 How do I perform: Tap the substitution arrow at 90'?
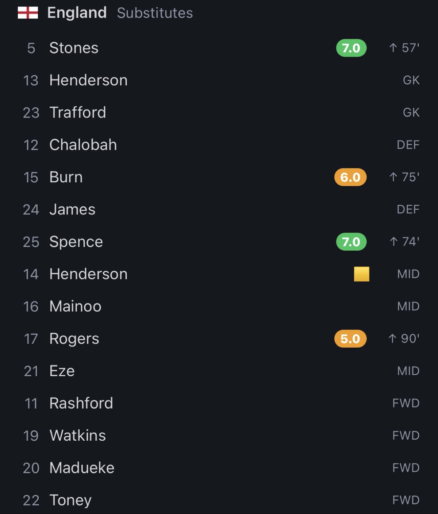392,339
